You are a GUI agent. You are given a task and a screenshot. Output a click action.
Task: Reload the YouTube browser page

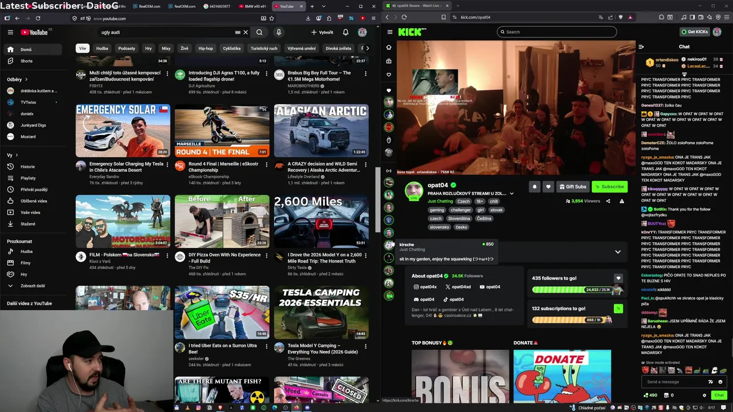pyautogui.click(x=38, y=18)
